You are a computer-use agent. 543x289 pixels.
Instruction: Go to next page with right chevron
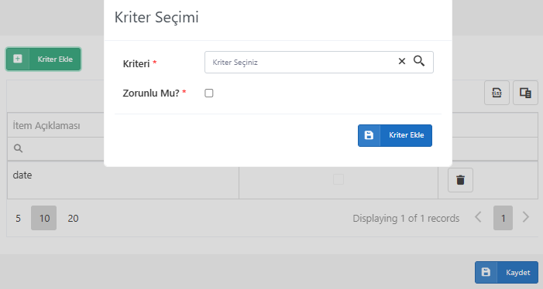[526, 217]
